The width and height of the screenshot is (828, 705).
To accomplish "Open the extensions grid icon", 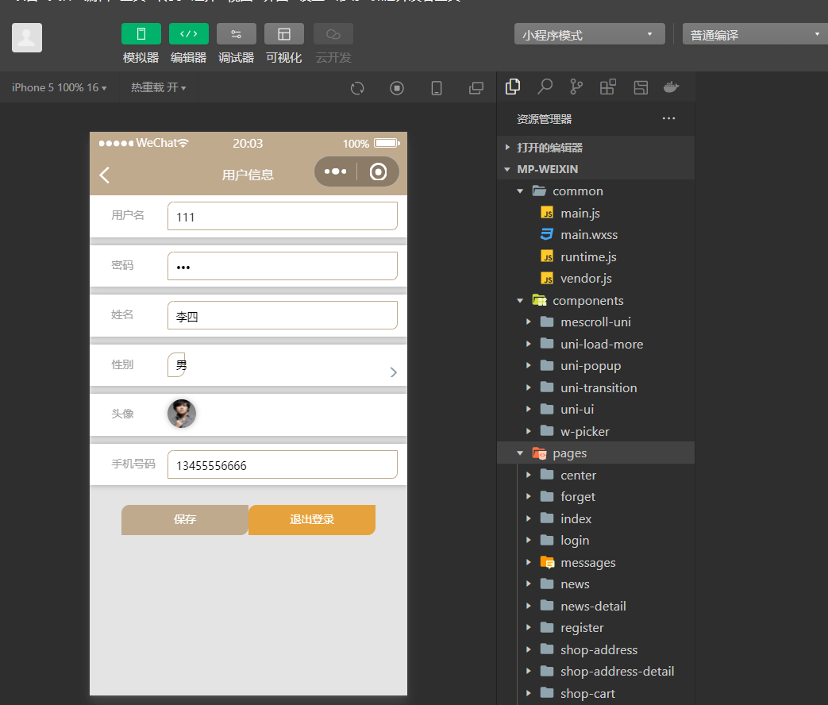I will pyautogui.click(x=608, y=87).
